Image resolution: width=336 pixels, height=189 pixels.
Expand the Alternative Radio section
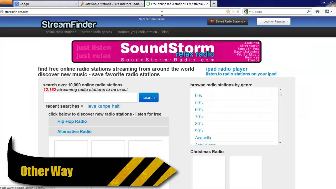(x=109, y=132)
